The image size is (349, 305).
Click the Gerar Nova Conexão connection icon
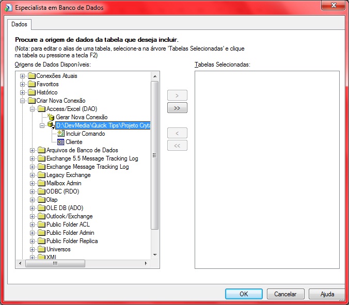(51, 117)
